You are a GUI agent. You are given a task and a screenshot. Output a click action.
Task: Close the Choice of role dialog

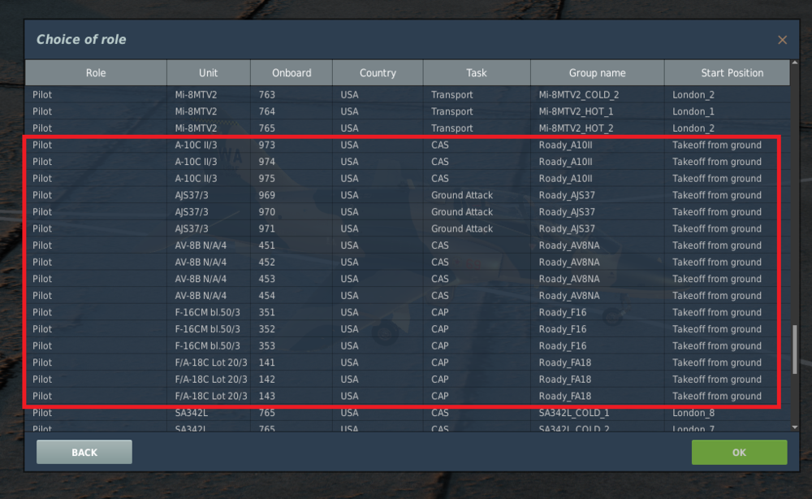[x=782, y=40]
